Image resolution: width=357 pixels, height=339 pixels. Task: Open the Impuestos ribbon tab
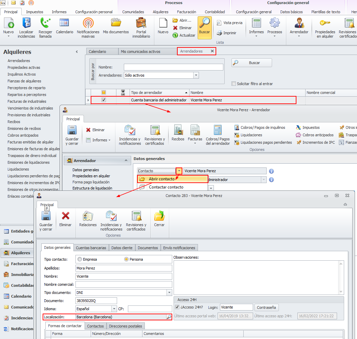pyautogui.click(x=35, y=12)
